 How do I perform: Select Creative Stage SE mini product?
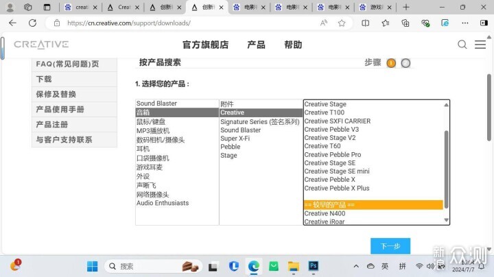pyautogui.click(x=374, y=171)
